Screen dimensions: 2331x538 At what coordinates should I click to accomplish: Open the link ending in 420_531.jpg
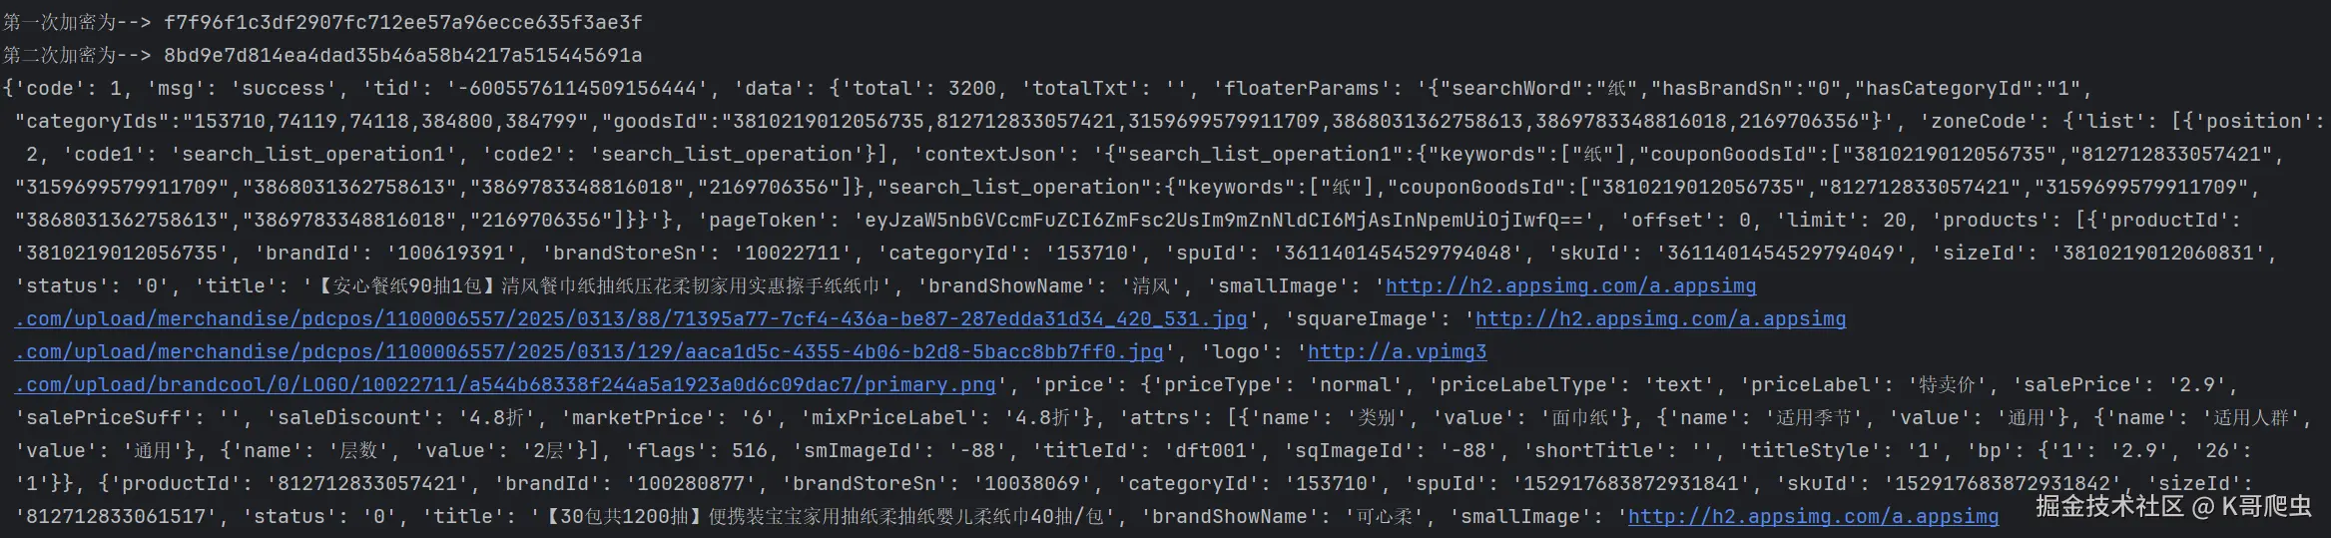tap(631, 319)
